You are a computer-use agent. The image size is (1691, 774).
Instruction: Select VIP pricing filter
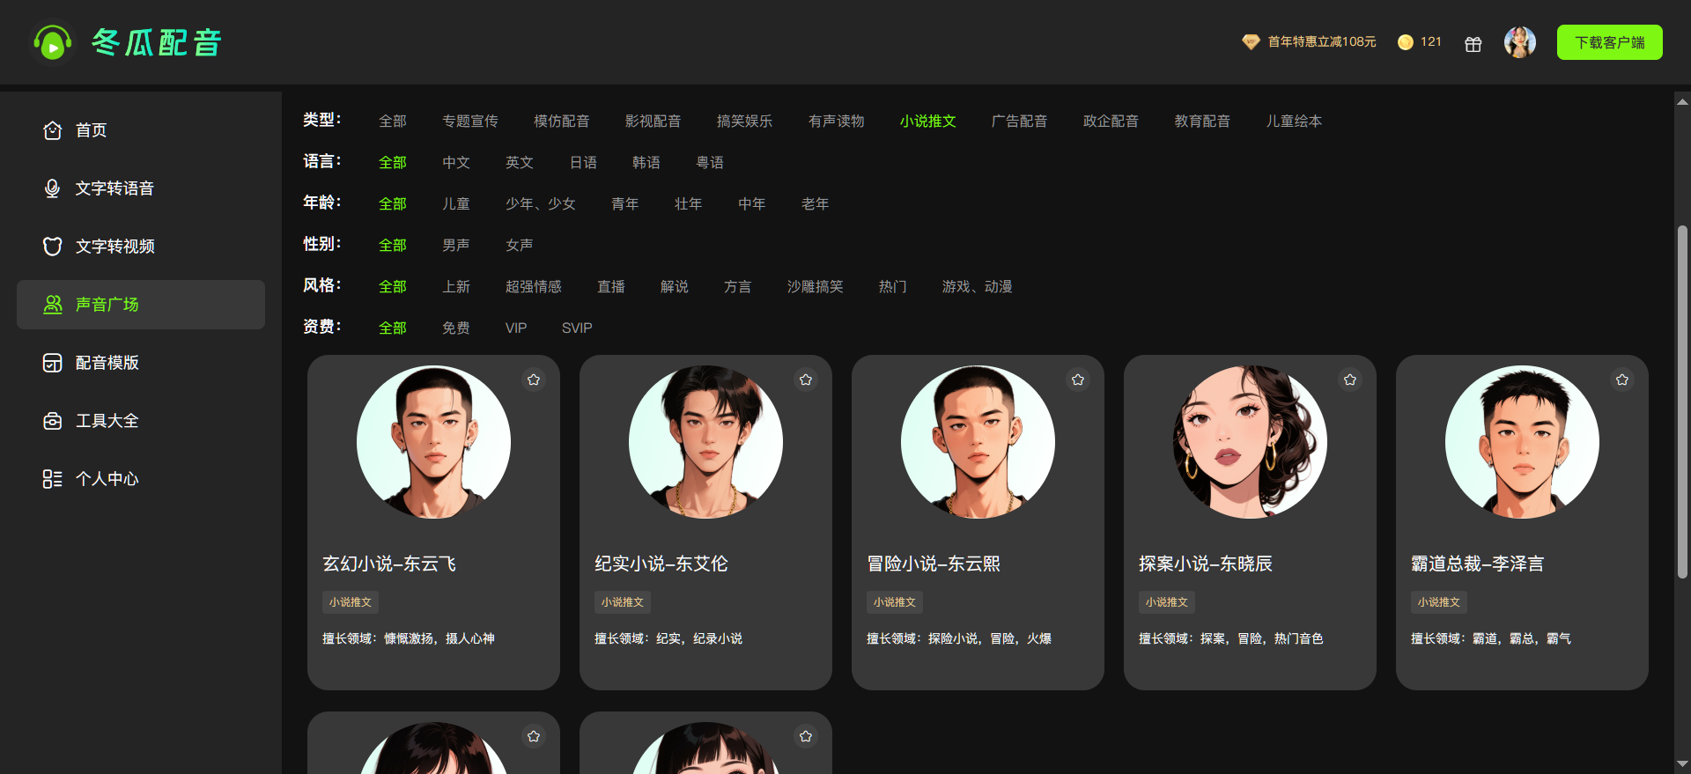(x=516, y=328)
